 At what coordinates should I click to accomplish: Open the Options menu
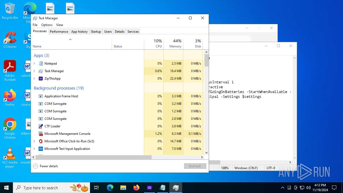(47, 25)
